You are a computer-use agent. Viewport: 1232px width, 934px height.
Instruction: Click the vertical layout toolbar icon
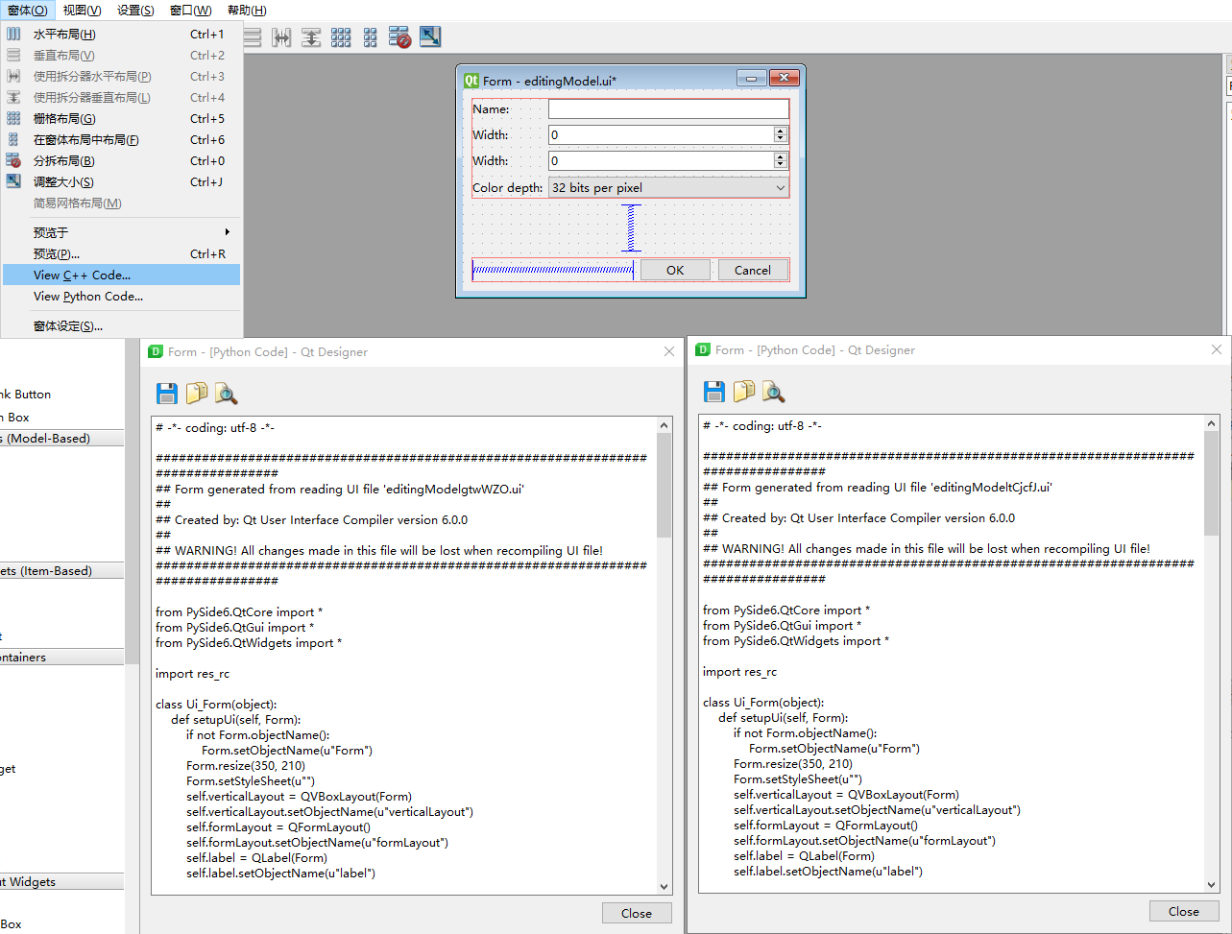click(252, 36)
